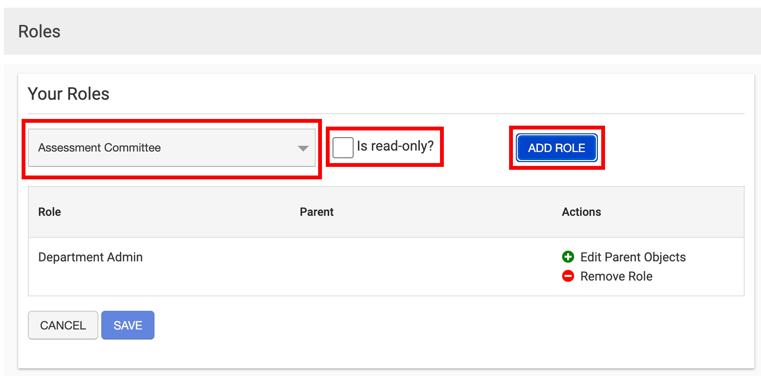Screen dimensions: 761x376
Task: Click the empty space between checkbox and ADD ROLE
Action: (476, 148)
